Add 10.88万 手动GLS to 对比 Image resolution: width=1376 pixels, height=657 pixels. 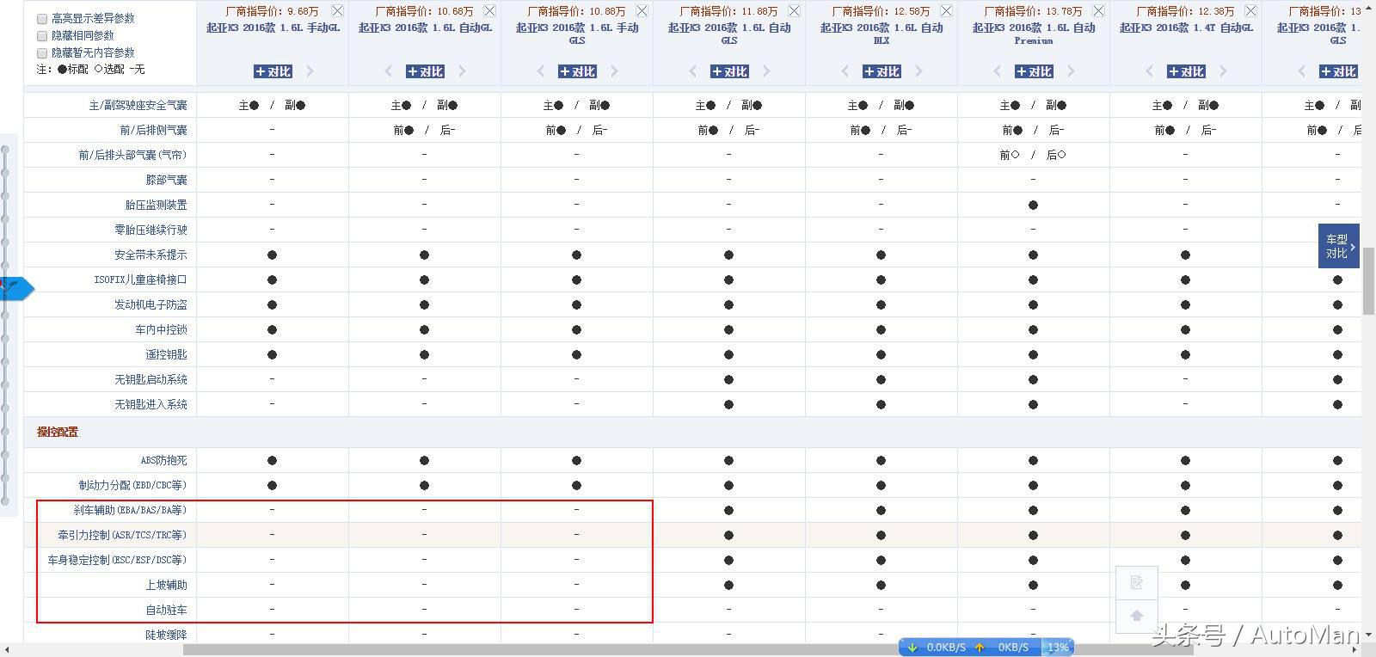coord(577,71)
